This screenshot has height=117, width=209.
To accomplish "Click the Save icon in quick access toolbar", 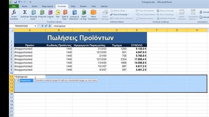I will (x=15, y=2).
